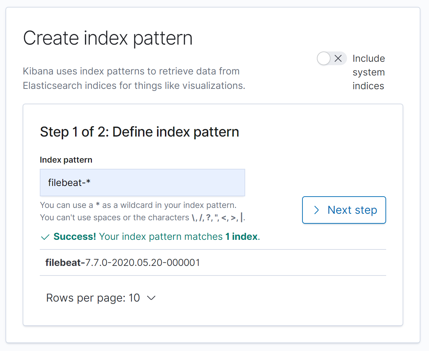Click the downward chevron next to Rows per page
Image resolution: width=429 pixels, height=351 pixels.
click(x=151, y=298)
